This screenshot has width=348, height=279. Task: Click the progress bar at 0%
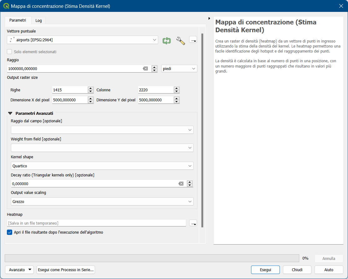[x=152, y=258]
